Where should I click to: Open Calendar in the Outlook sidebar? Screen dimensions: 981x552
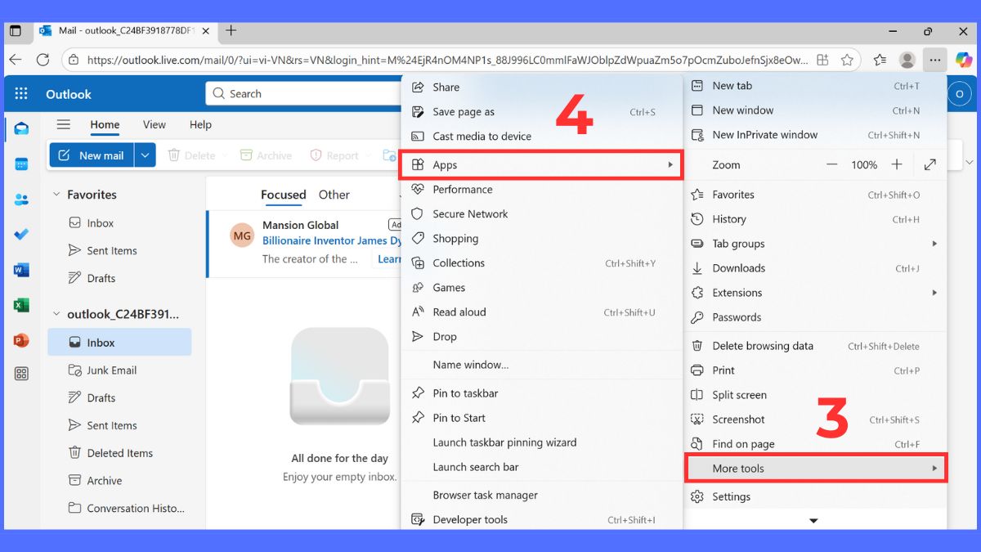pyautogui.click(x=21, y=164)
